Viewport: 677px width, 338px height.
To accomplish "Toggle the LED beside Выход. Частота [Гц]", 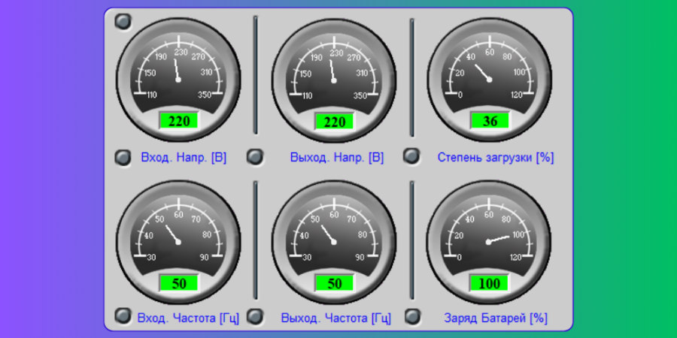I will point(257,316).
